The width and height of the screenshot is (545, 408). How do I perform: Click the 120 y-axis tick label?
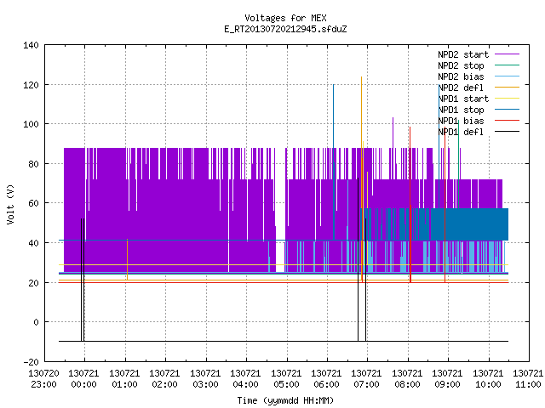(x=31, y=85)
